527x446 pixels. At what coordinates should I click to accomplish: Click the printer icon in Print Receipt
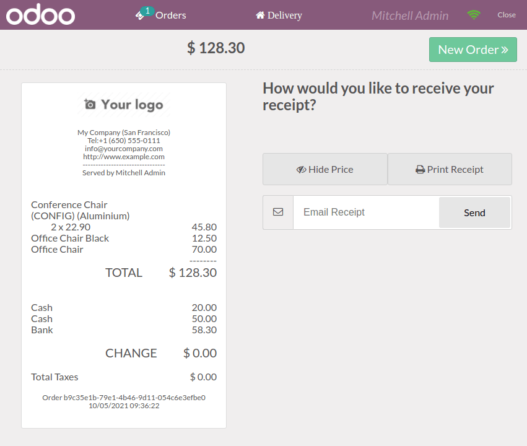[420, 169]
